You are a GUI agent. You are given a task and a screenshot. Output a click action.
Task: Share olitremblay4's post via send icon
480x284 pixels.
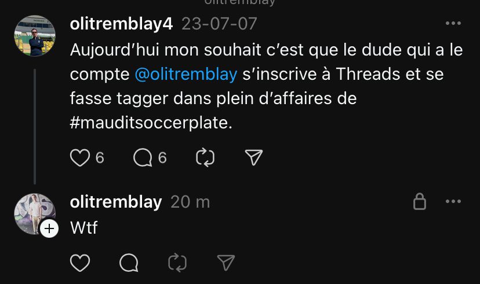pyautogui.click(x=254, y=157)
